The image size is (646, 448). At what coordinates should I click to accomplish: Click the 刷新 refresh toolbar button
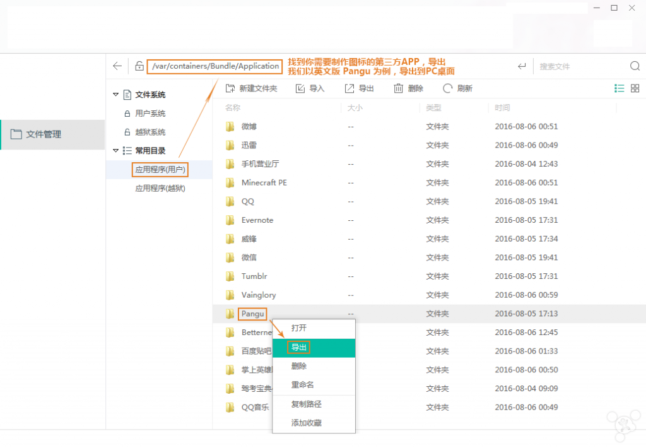(x=457, y=88)
